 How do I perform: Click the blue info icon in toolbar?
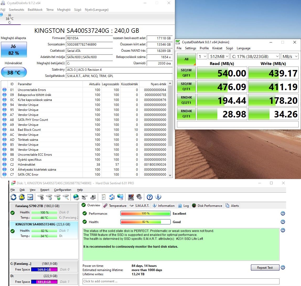(x=158, y=197)
